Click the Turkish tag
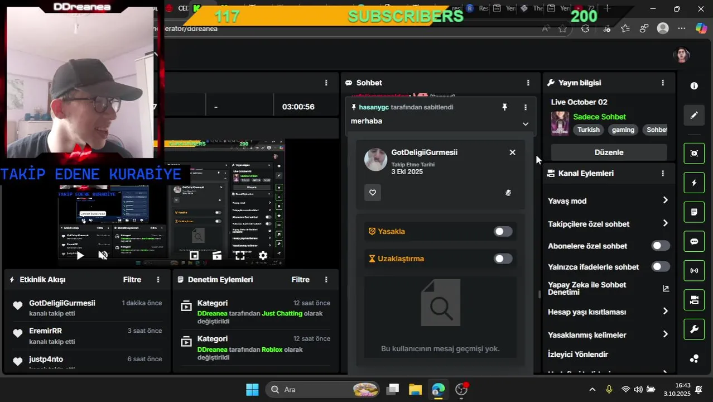Image resolution: width=713 pixels, height=402 pixels. pos(589,130)
